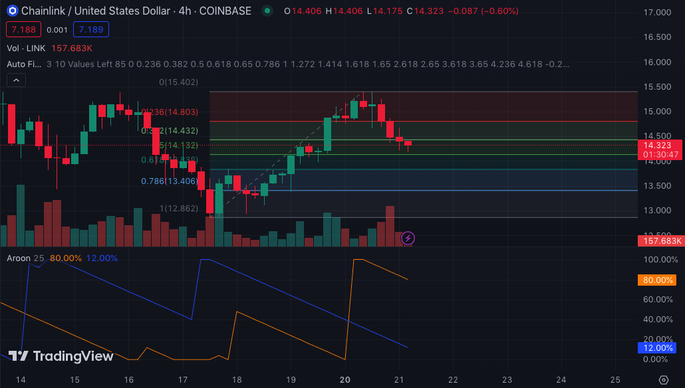Click the blue 12.00% axis tag
The image size is (685, 388).
pos(657,348)
